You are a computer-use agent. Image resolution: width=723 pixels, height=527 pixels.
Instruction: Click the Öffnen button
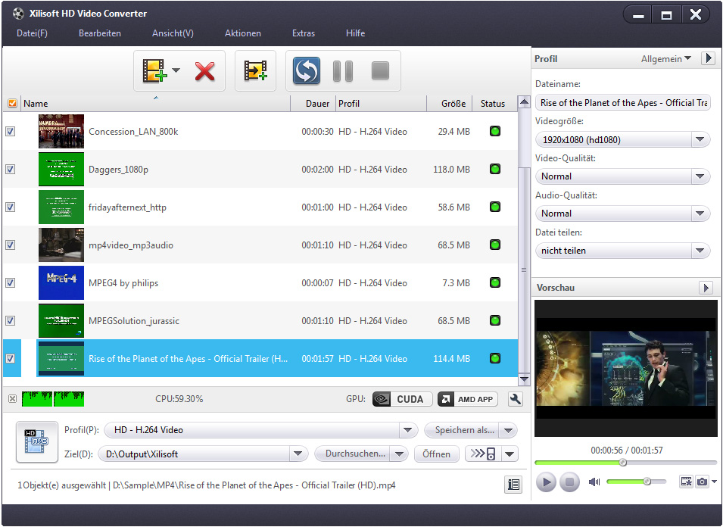[436, 454]
